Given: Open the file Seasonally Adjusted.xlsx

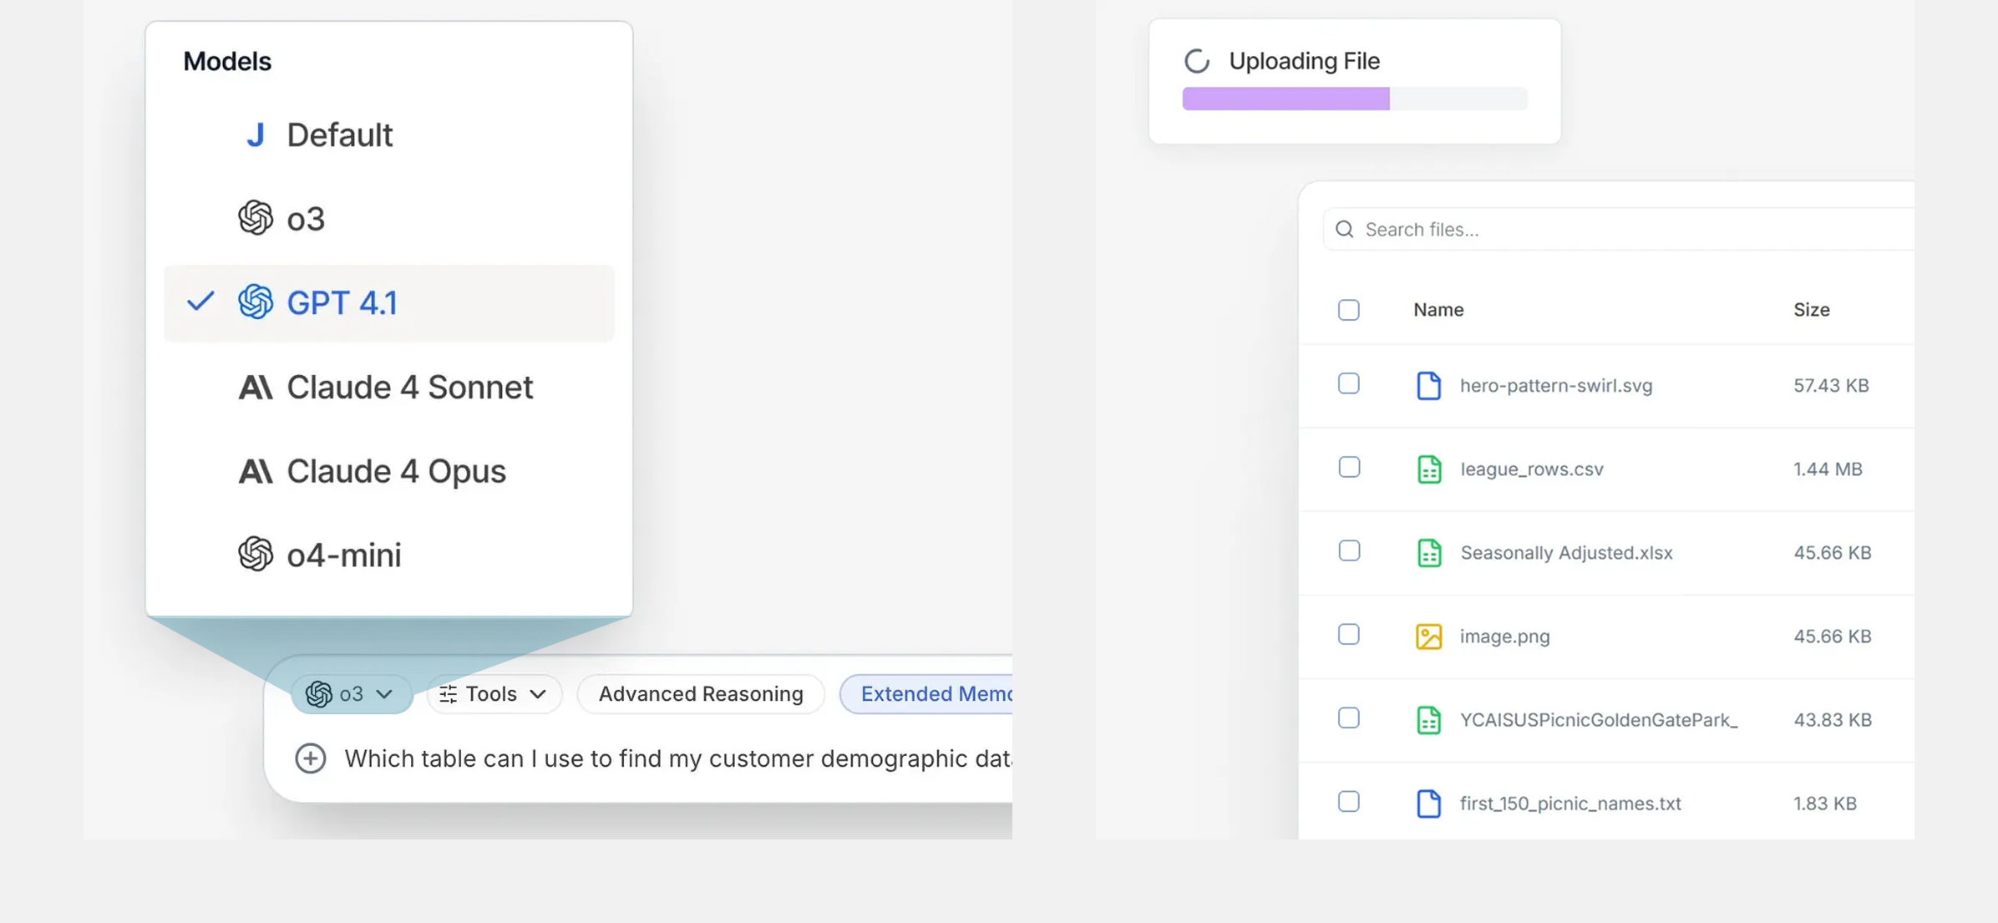Looking at the screenshot, I should coord(1566,552).
